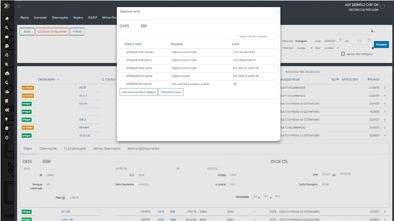The image size is (394, 221).
Task: Open Retorno de Documentos tab
Action: pyautogui.click(x=143, y=149)
